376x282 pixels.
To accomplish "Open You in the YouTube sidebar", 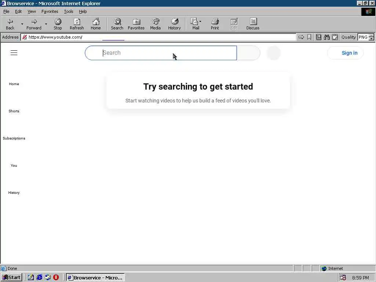I will pos(14,166).
